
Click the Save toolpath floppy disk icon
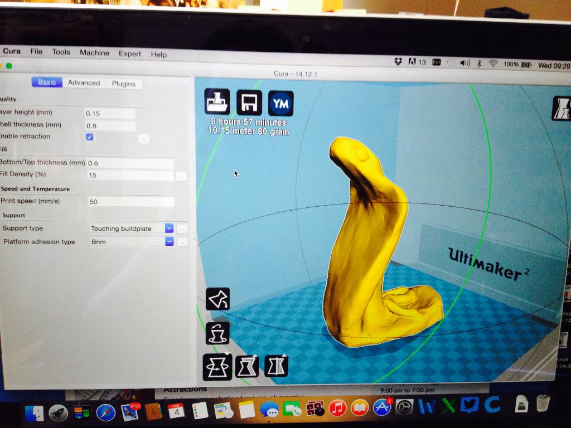[x=249, y=103]
